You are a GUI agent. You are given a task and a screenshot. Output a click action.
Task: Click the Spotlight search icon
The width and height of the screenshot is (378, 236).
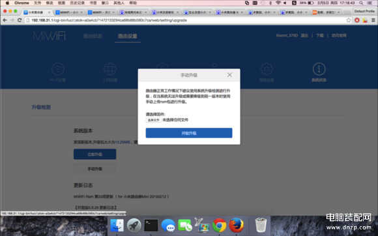click(x=361, y=3)
